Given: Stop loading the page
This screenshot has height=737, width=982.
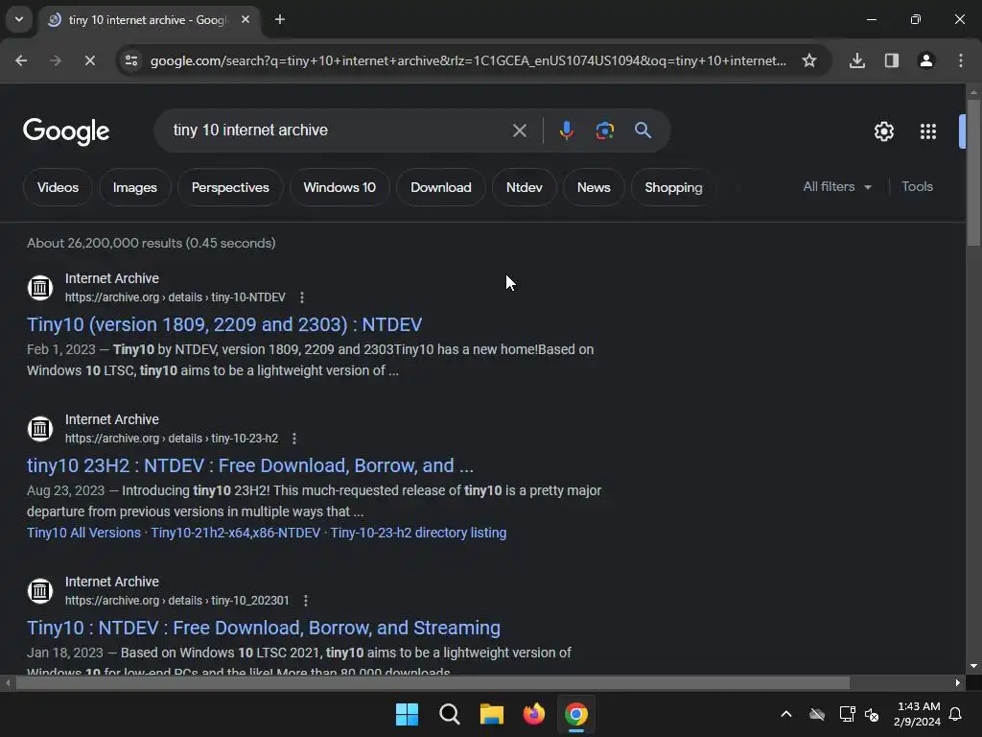Looking at the screenshot, I should 89,60.
